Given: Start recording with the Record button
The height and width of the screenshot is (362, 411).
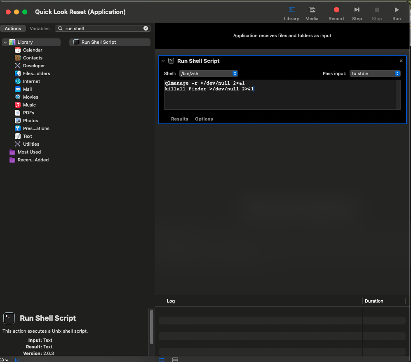Looking at the screenshot, I should [336, 14].
